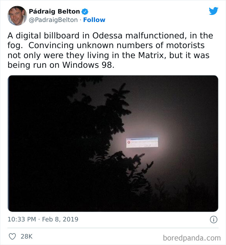The height and width of the screenshot is (245, 226).
Task: Click the 28K likes count
Action: coord(26,236)
